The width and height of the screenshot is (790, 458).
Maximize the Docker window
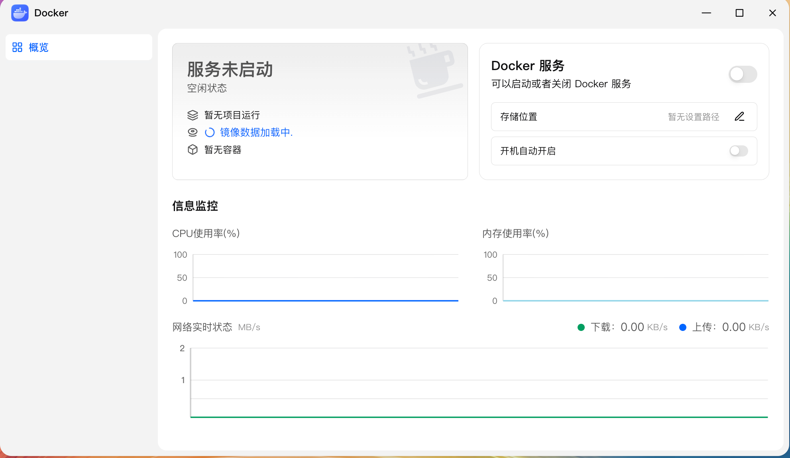tap(739, 13)
